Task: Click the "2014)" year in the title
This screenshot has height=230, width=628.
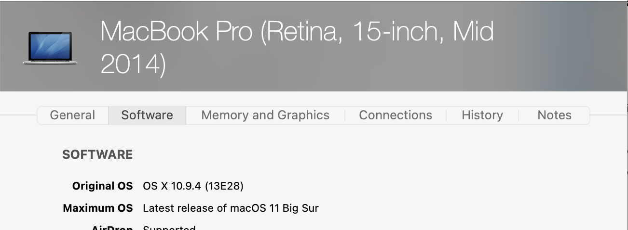Action: coord(133,64)
